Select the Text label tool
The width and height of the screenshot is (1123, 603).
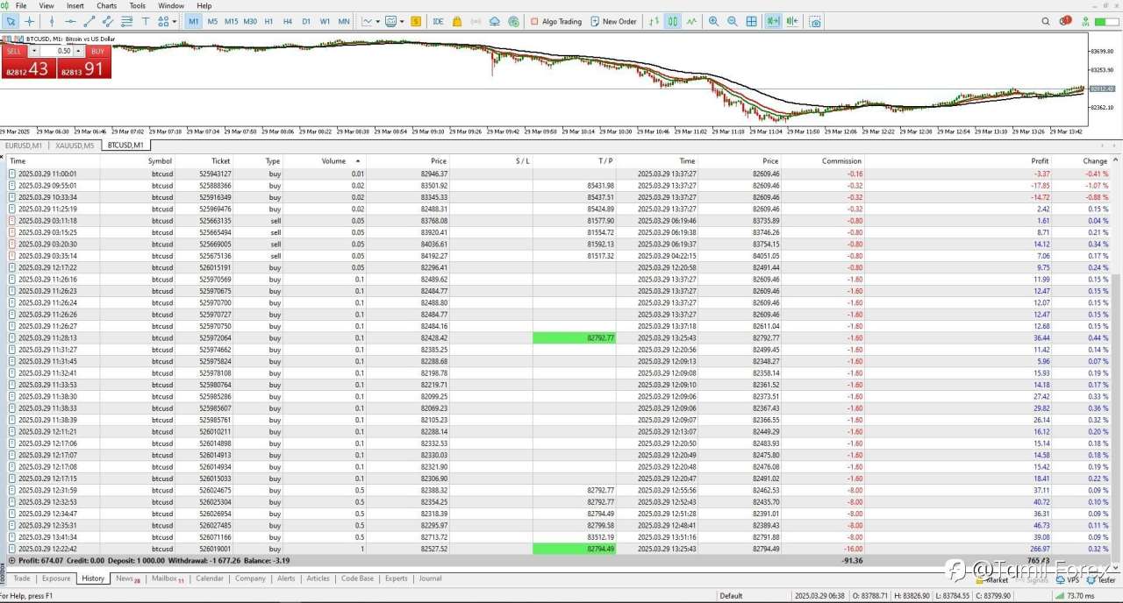pyautogui.click(x=145, y=21)
